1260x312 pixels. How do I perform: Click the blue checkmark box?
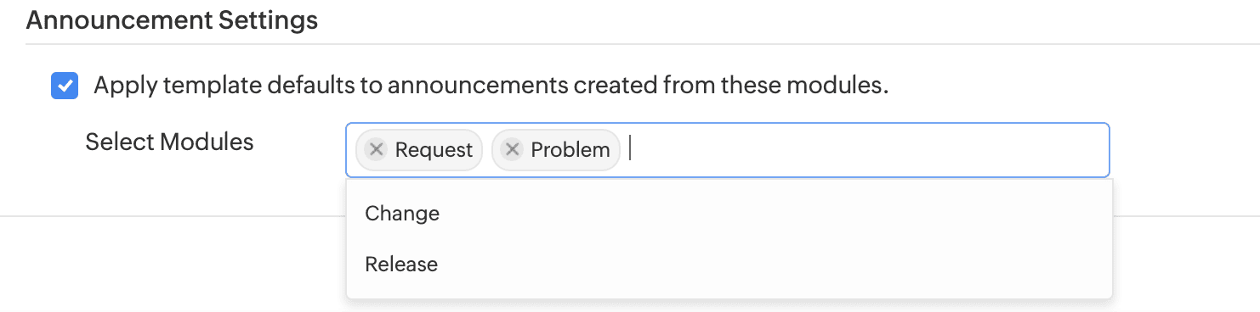click(65, 86)
